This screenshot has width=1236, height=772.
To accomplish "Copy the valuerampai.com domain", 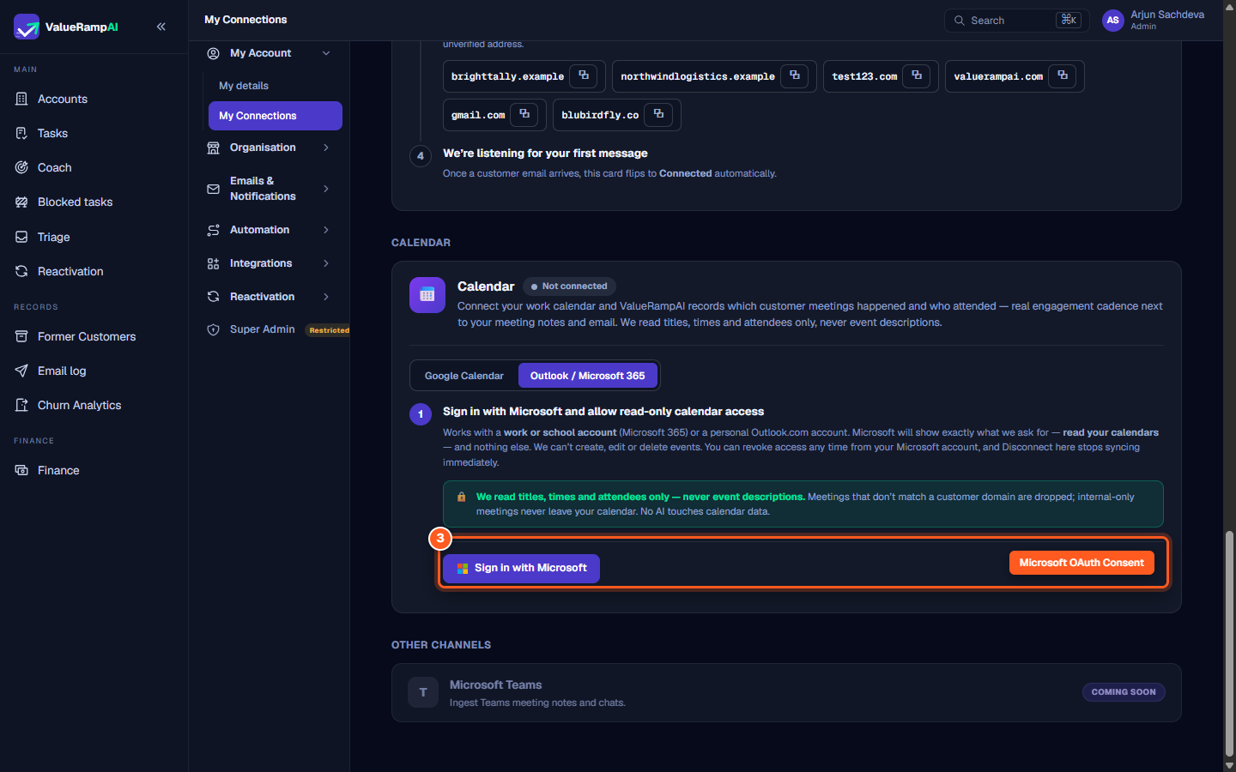I will (x=1063, y=75).
